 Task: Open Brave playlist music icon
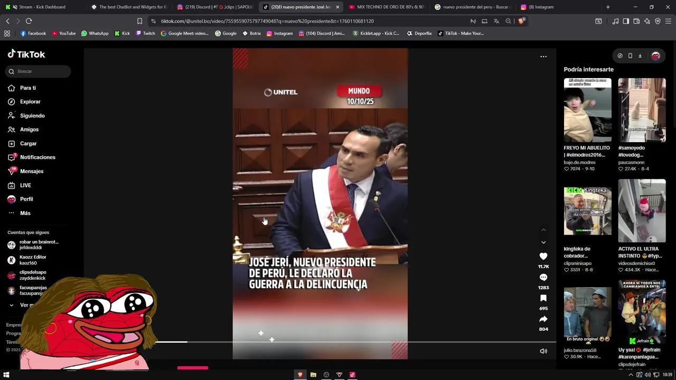point(616,21)
